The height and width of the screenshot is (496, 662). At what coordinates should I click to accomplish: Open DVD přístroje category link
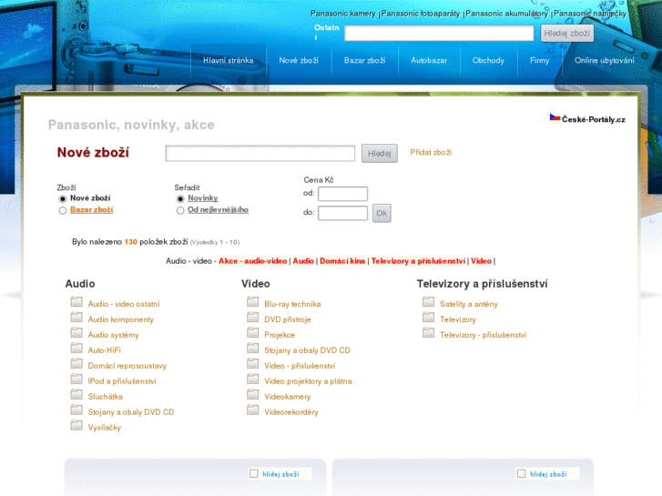[288, 319]
